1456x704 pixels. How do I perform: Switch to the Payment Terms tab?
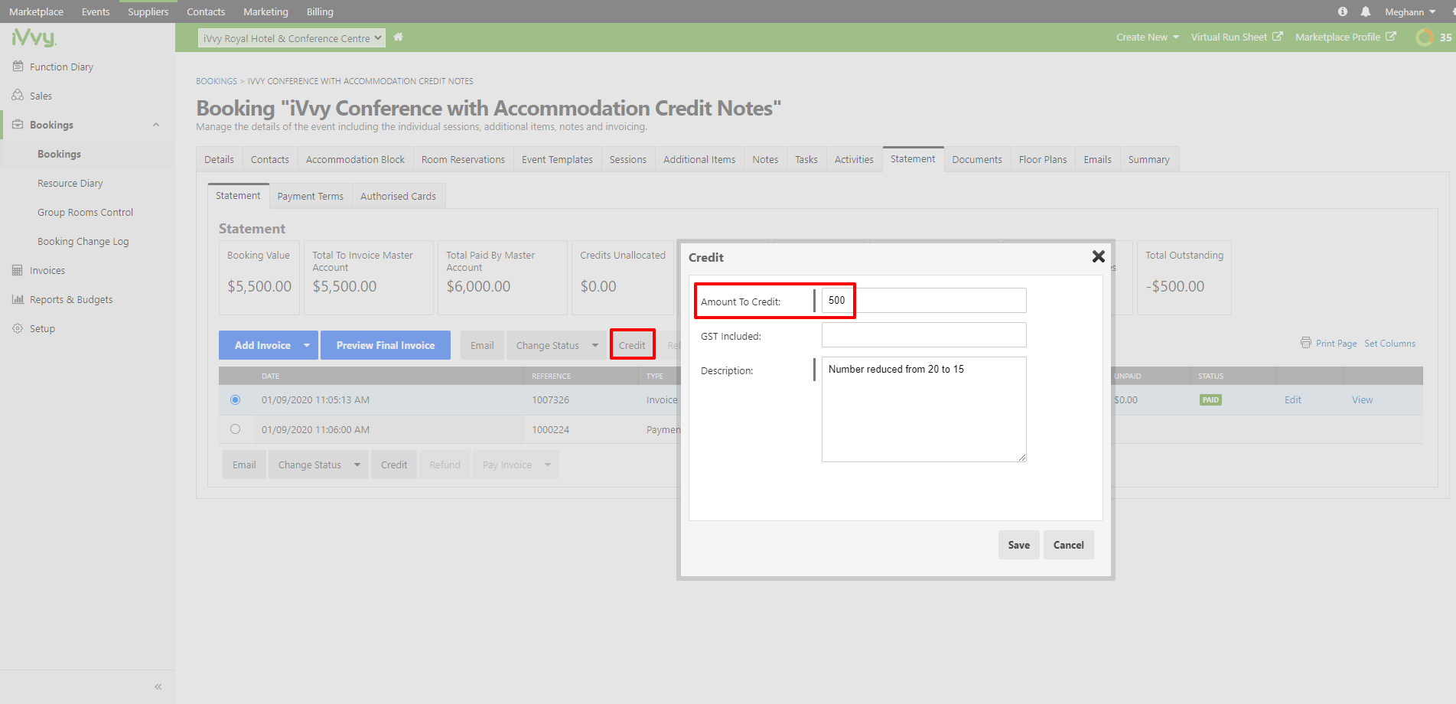point(310,196)
